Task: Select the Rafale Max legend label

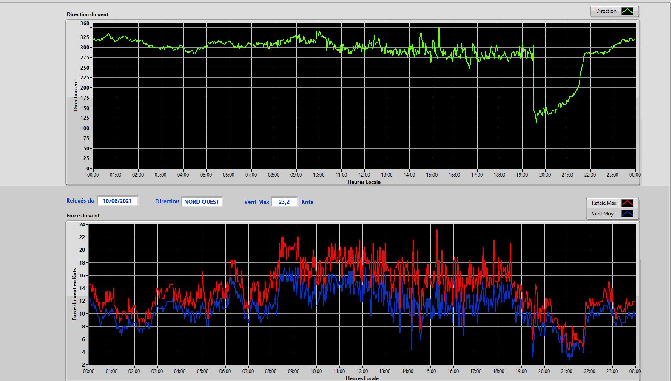Action: 604,203
